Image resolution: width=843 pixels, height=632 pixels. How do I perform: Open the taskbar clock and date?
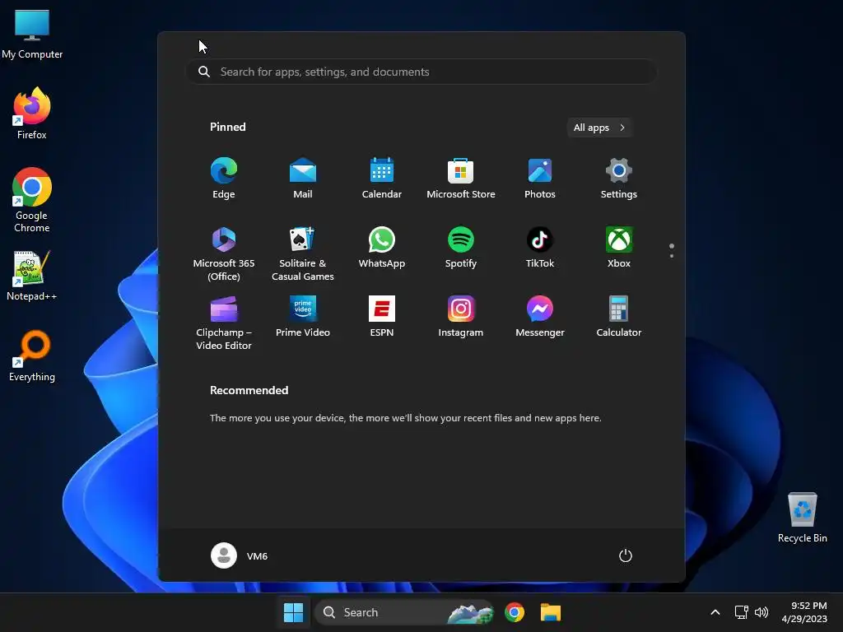pyautogui.click(x=804, y=612)
